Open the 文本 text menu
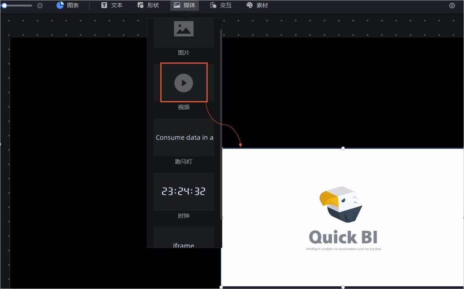The width and height of the screenshot is (464, 289). (x=112, y=5)
